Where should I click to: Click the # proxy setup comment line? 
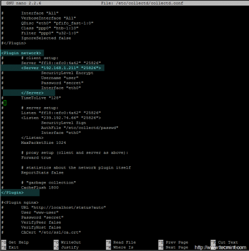click(x=75, y=153)
